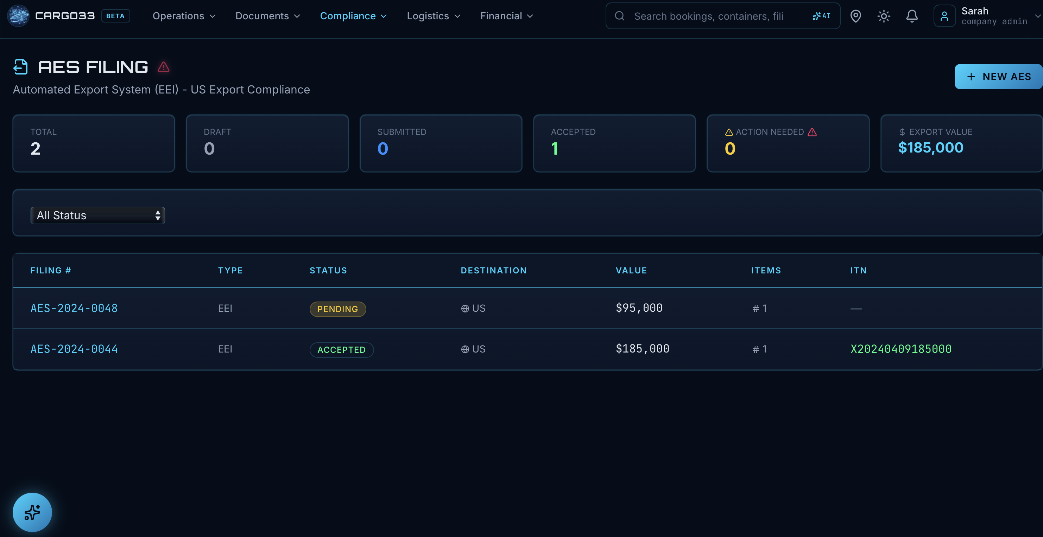This screenshot has width=1043, height=537.
Task: Click the user avatar icon next to Sarah
Action: point(944,16)
